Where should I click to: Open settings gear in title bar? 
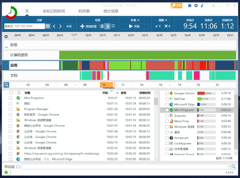point(196,6)
